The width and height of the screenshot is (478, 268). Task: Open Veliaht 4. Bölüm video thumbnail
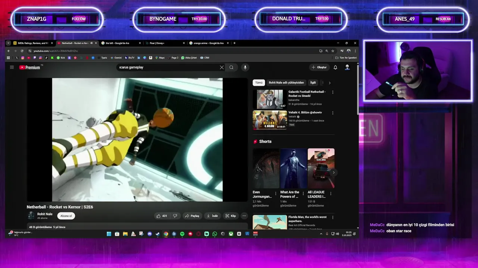click(x=270, y=120)
